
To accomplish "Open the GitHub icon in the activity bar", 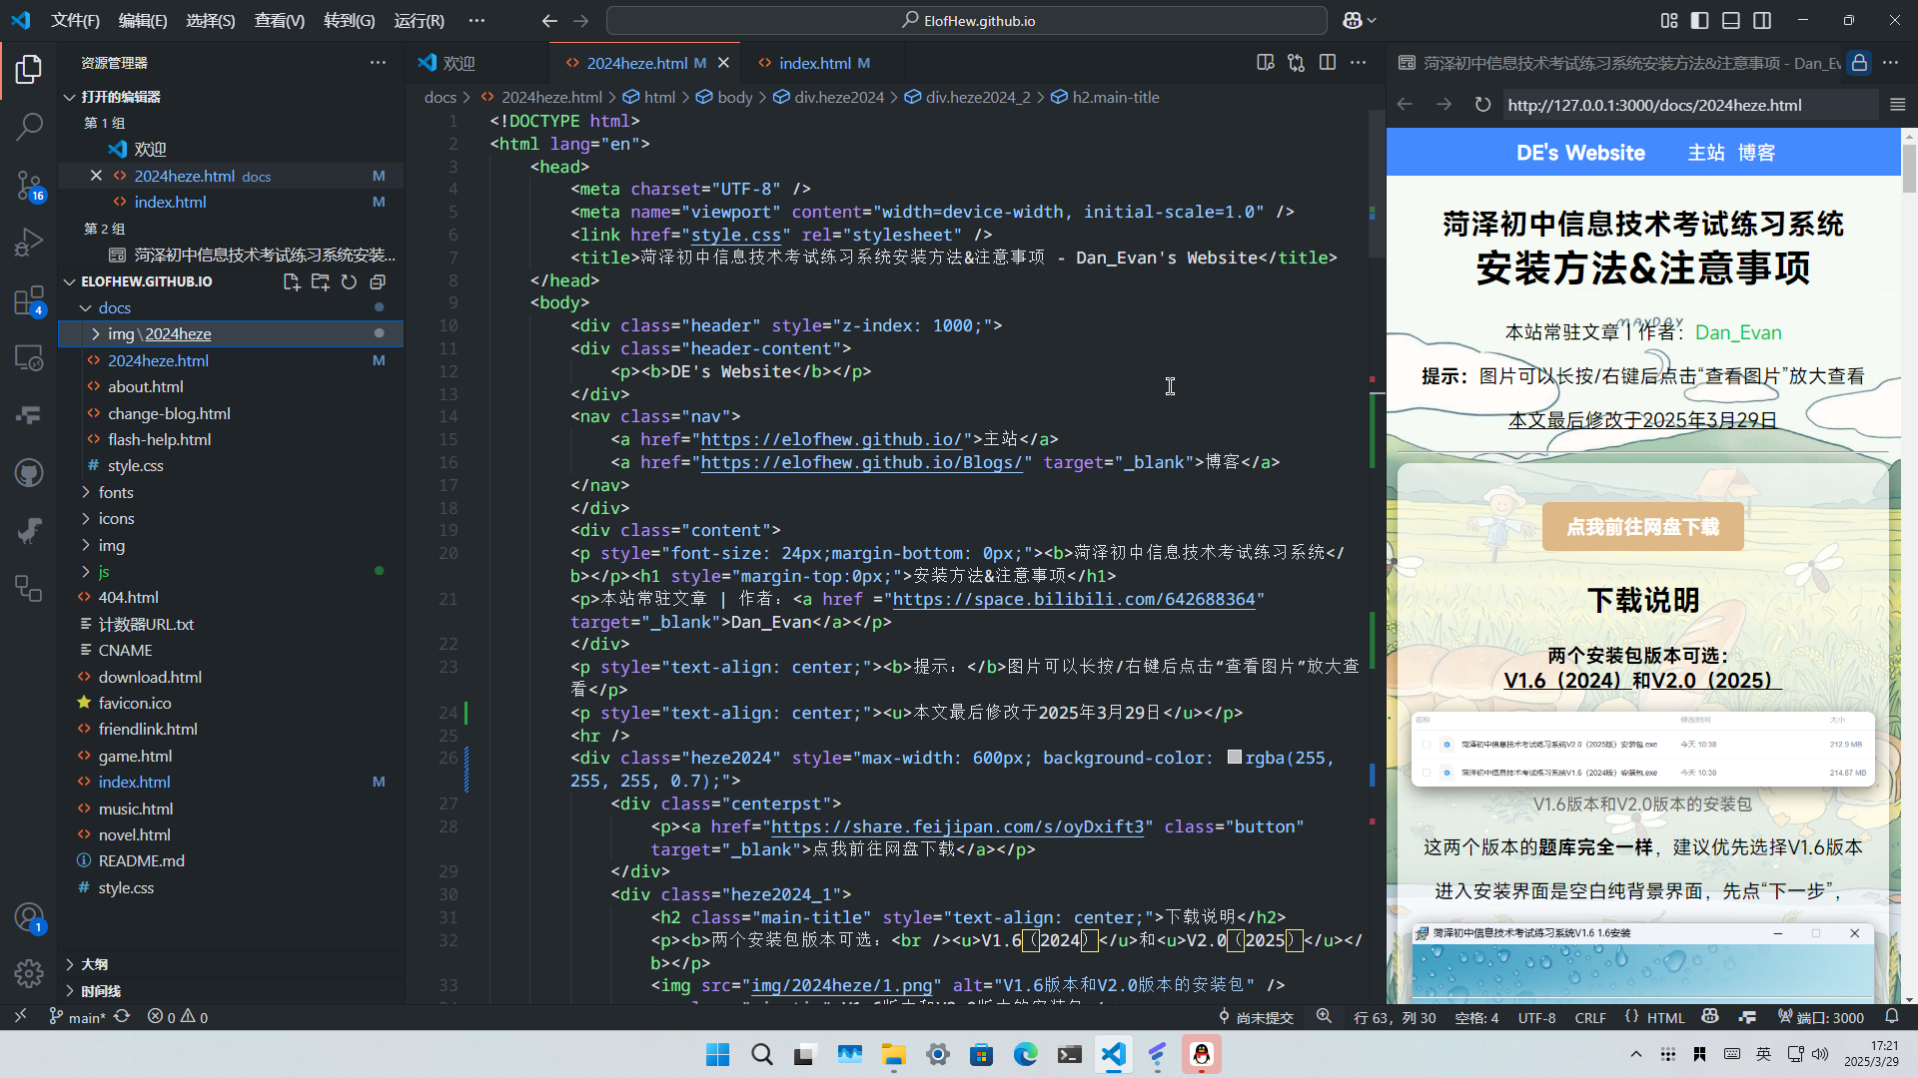I will [x=29, y=472].
